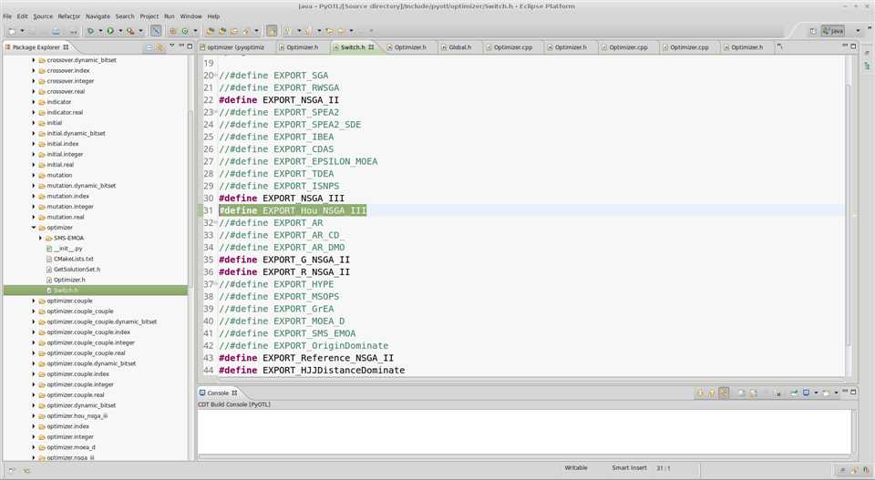
Task: Open Package Explorer view menu arrow
Action: (171, 46)
